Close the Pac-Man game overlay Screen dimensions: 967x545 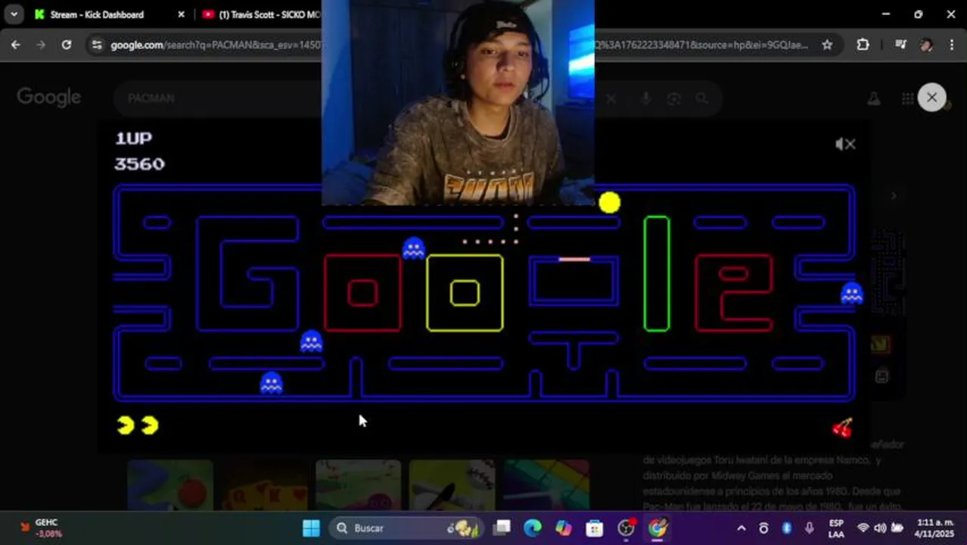click(931, 98)
